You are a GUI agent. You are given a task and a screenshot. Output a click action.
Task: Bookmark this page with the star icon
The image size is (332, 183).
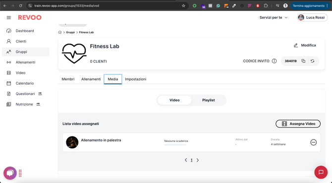[183, 6]
